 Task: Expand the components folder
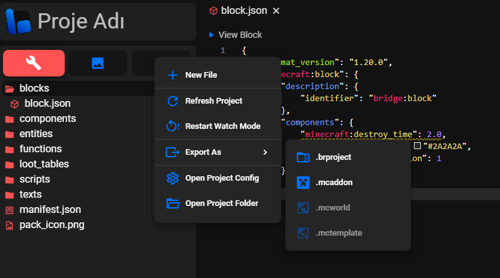[x=47, y=119]
